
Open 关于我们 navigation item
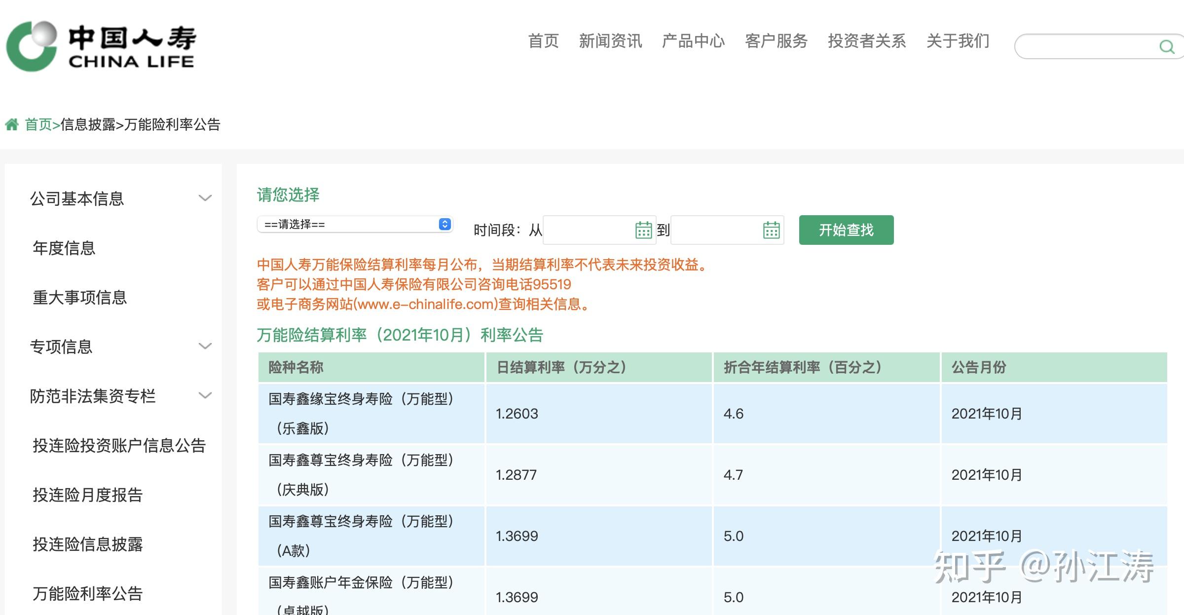click(958, 41)
